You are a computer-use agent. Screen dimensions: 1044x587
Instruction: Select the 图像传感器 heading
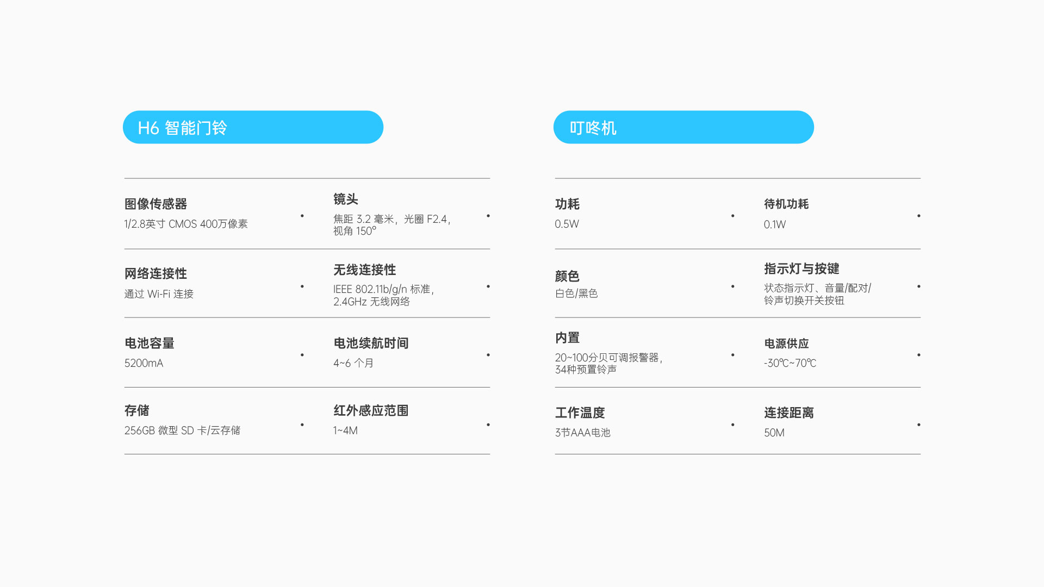156,204
